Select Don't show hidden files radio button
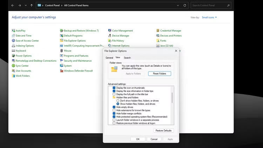This screenshot has width=263, height=148. [x=118, y=101]
